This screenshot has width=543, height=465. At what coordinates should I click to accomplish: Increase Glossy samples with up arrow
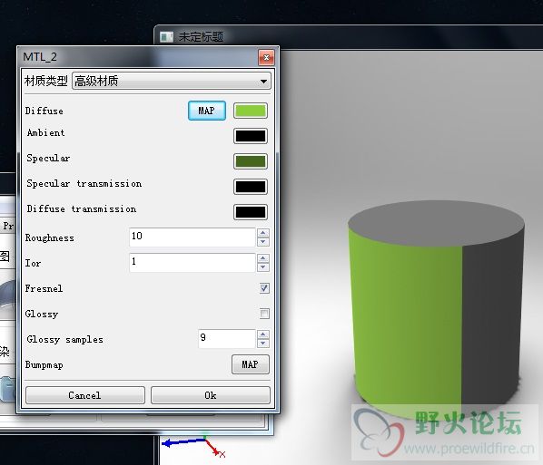[262, 334]
